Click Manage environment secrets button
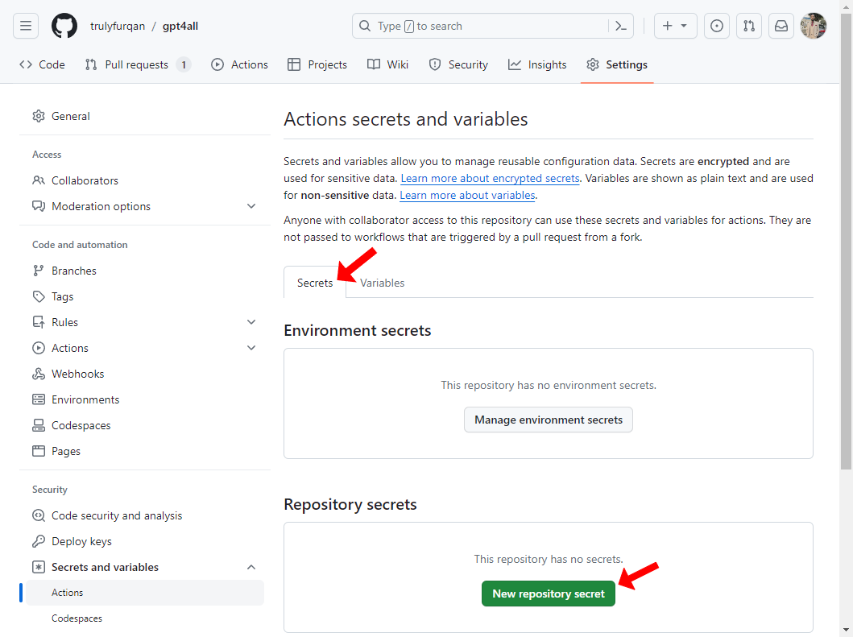Image resolution: width=853 pixels, height=637 pixels. click(x=549, y=420)
